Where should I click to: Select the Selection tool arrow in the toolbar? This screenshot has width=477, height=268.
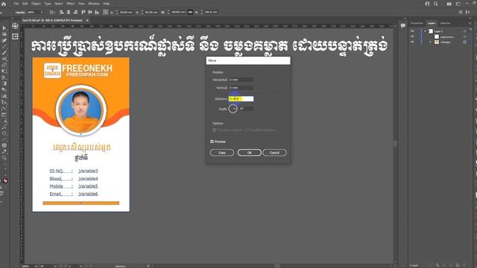tap(4, 28)
